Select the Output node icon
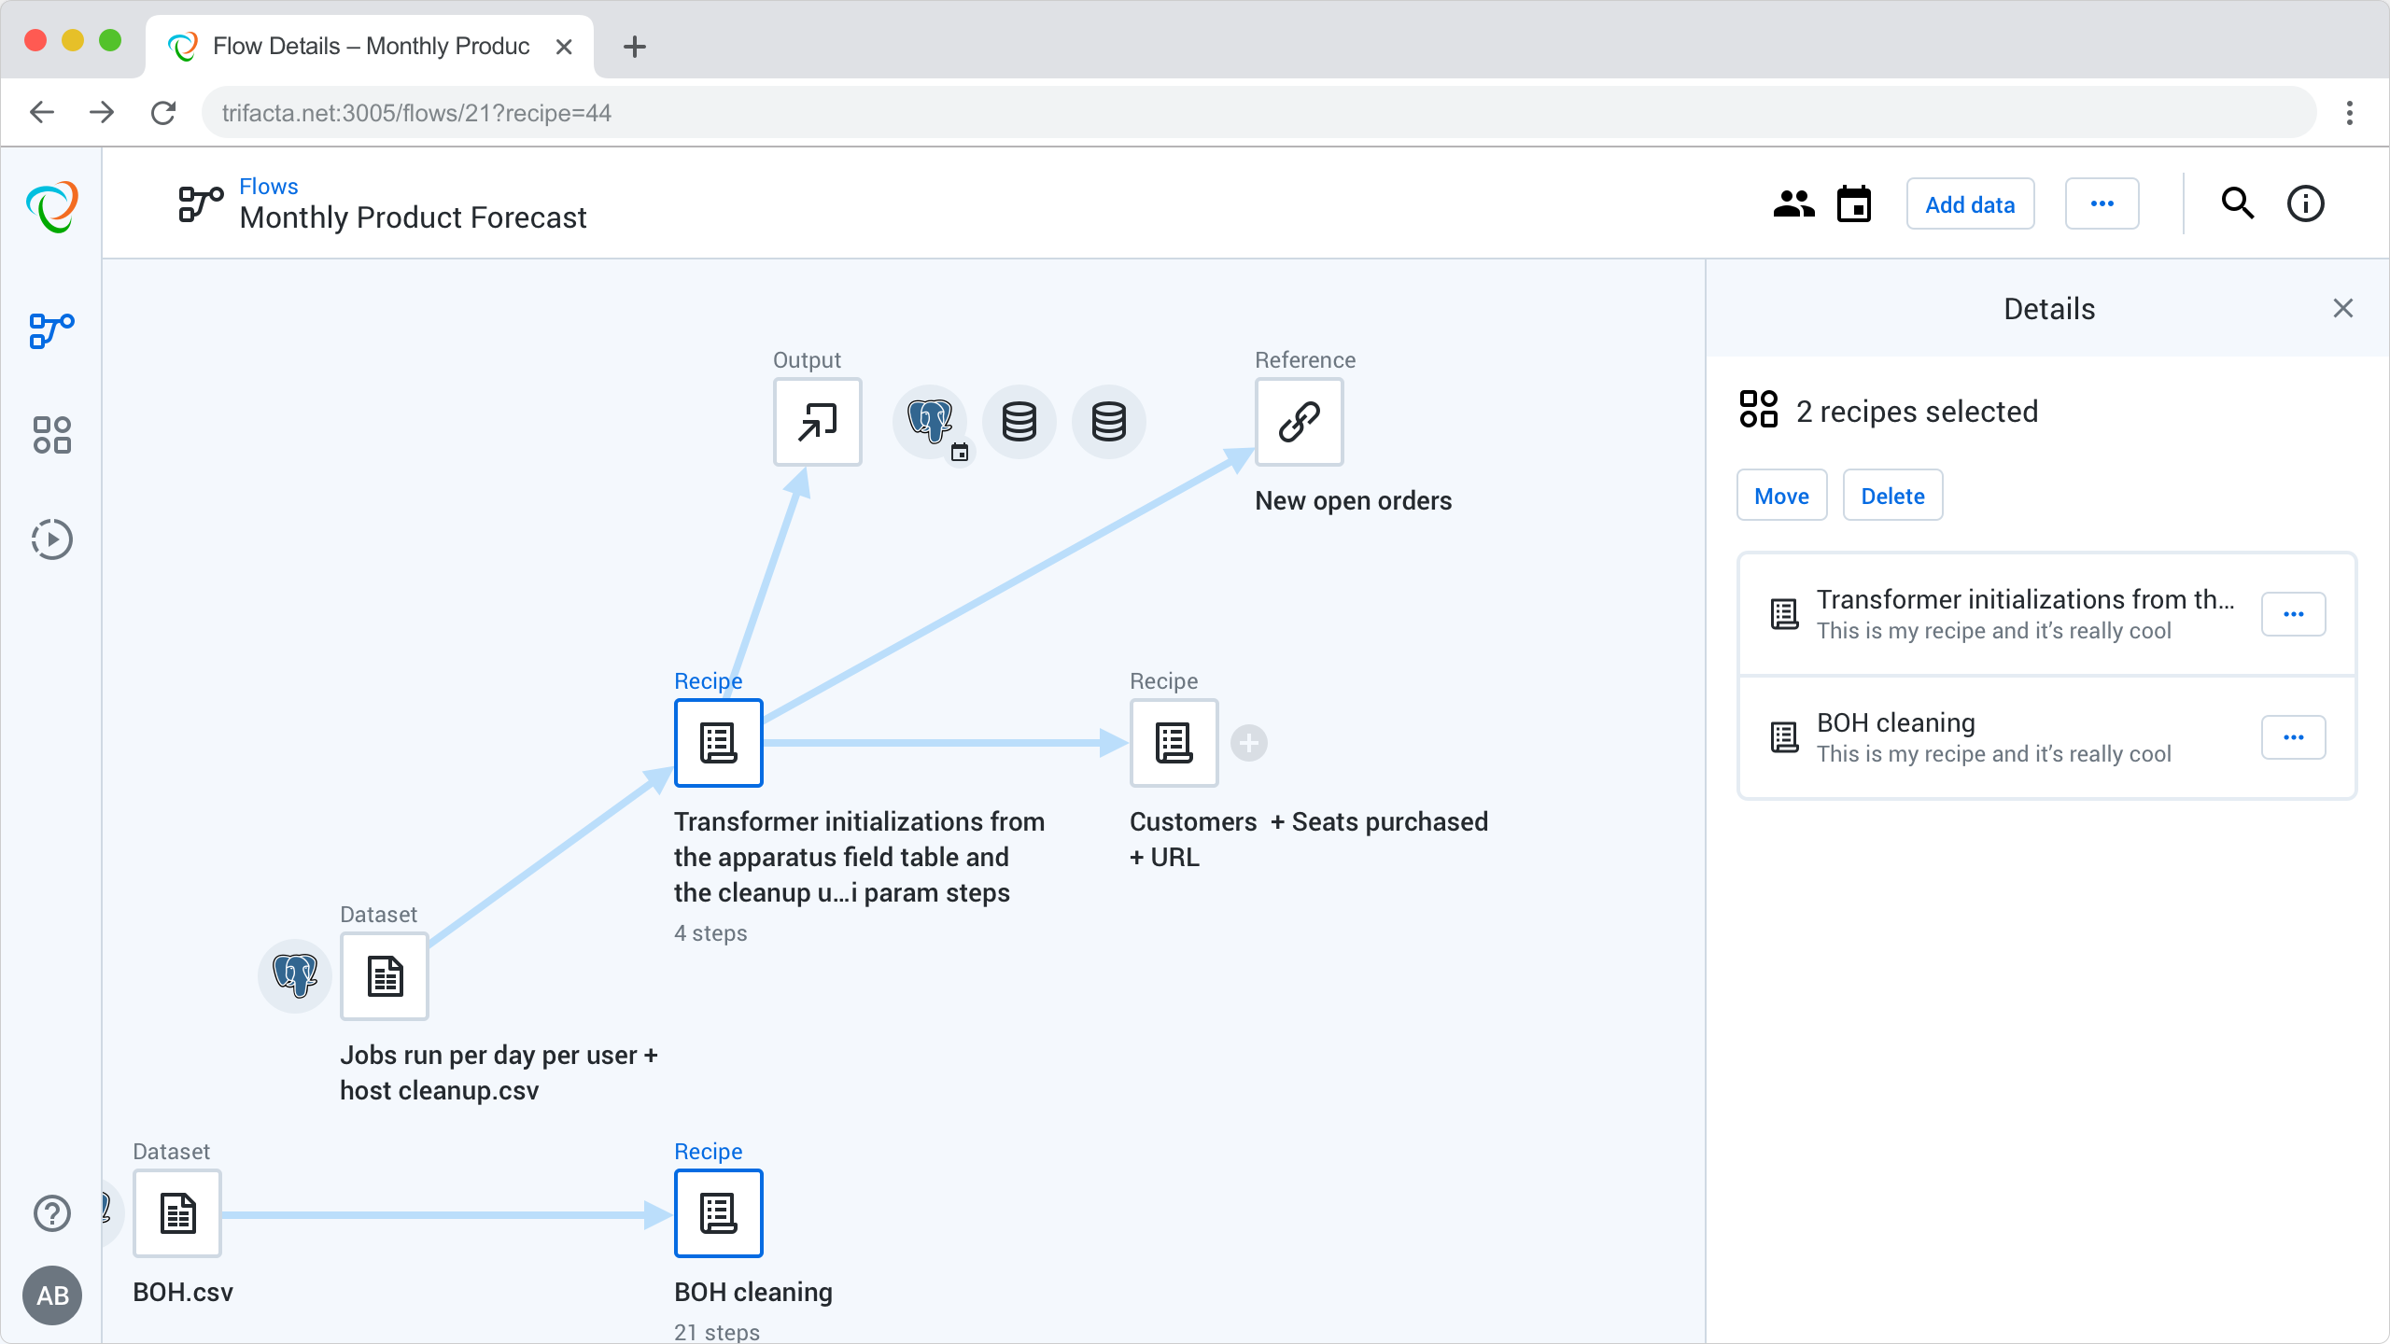This screenshot has height=1344, width=2390. 817,422
